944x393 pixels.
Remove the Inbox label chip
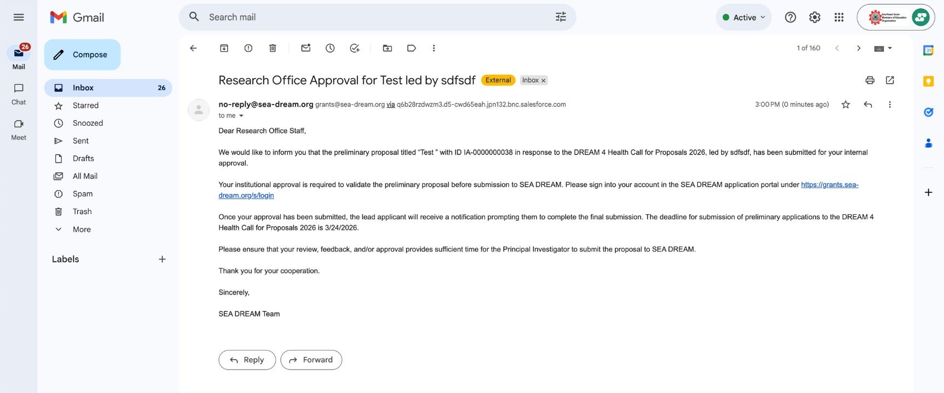point(543,80)
